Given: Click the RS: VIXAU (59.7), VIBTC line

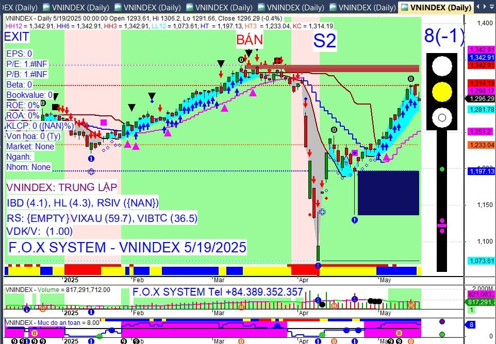Looking at the screenshot, I should [x=102, y=218].
